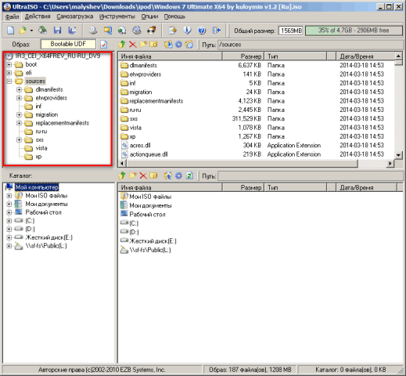
Task: Click the Make CD/DVD image icon
Action: (x=93, y=31)
